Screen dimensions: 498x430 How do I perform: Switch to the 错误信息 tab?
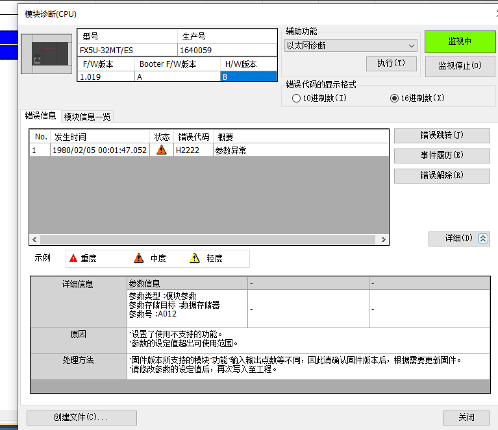coord(40,116)
